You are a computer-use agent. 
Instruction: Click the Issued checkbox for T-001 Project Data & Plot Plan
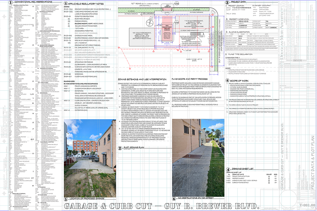[269, 176]
